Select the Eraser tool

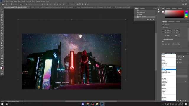tap(2, 38)
